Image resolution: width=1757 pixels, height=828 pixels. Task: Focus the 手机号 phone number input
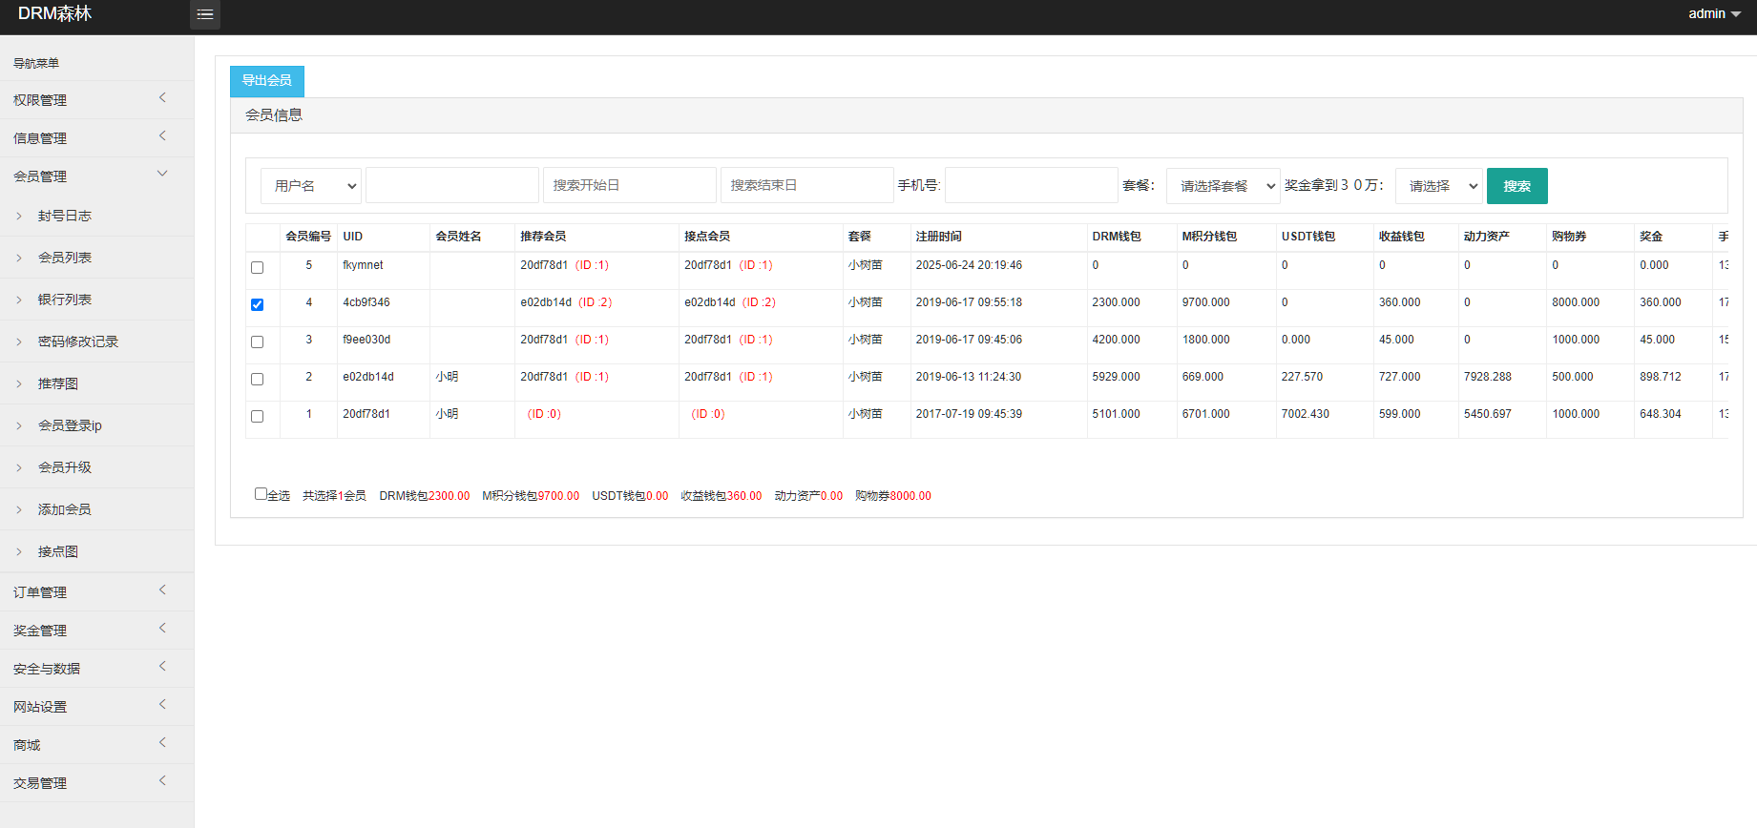coord(1032,186)
